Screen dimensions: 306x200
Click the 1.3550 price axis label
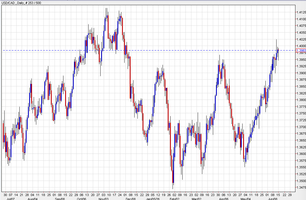(x=301, y=167)
